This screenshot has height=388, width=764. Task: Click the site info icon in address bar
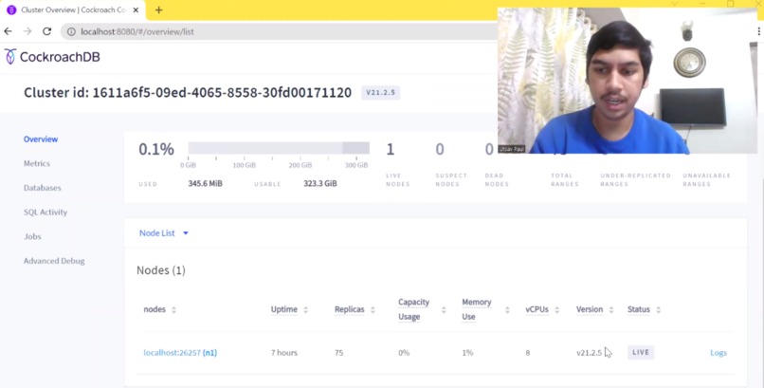pos(71,31)
